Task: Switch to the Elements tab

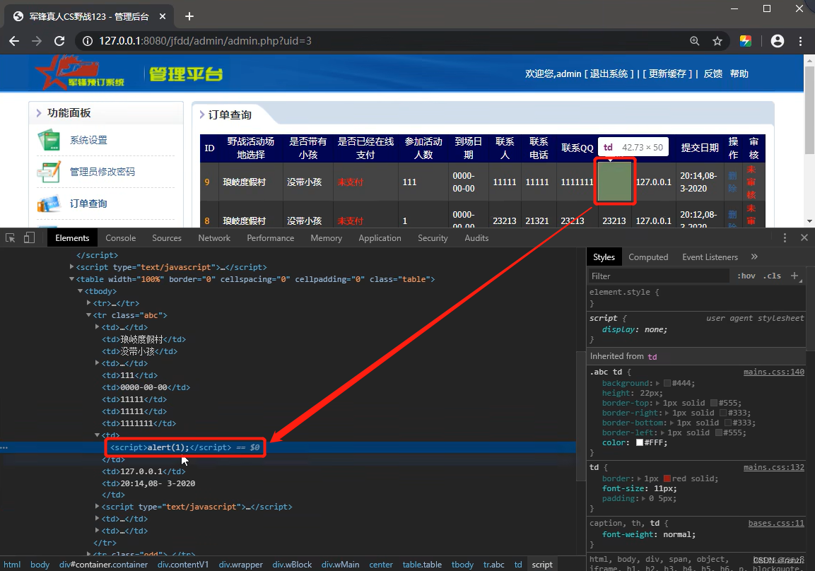Action: click(72, 238)
